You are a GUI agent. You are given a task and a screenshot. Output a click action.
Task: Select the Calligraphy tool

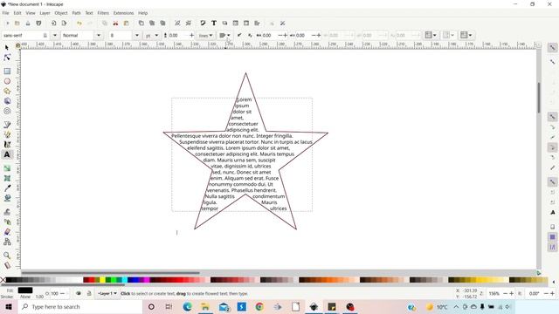pyautogui.click(x=7, y=145)
